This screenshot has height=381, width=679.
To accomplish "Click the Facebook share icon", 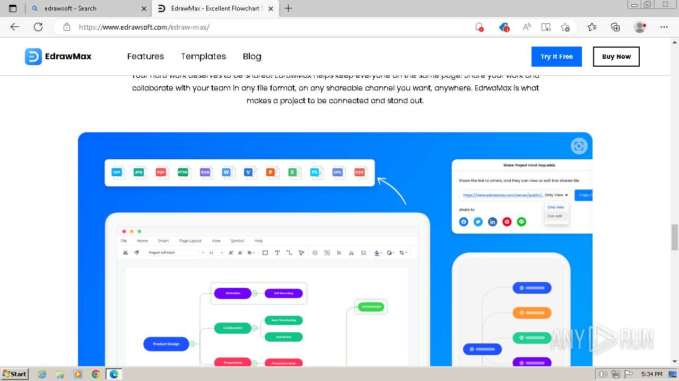I will [464, 222].
